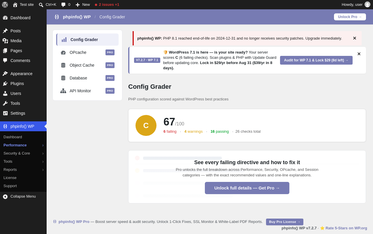
Task: Click the API Monitor network icon
Action: (63, 91)
